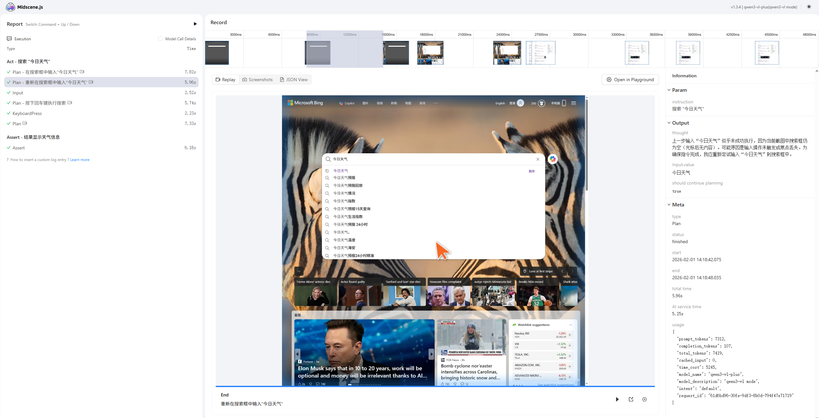
Task: Open the Learn more link
Action: coord(80,160)
